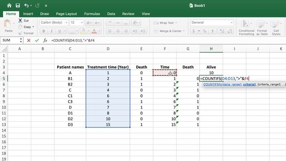Select cell containing 'Treatment time (Year)'
The height and width of the screenshot is (161, 286).
108,67
